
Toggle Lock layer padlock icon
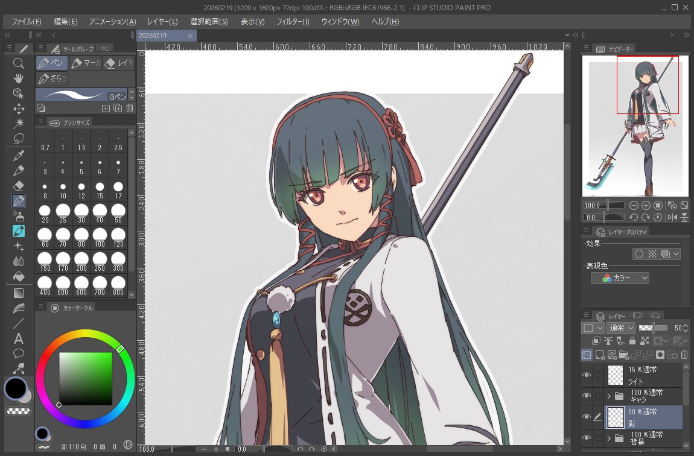[x=632, y=341]
